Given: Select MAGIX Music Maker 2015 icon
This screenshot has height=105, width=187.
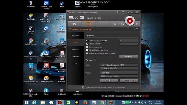Looking at the screenshot, I should [x=31, y=93].
